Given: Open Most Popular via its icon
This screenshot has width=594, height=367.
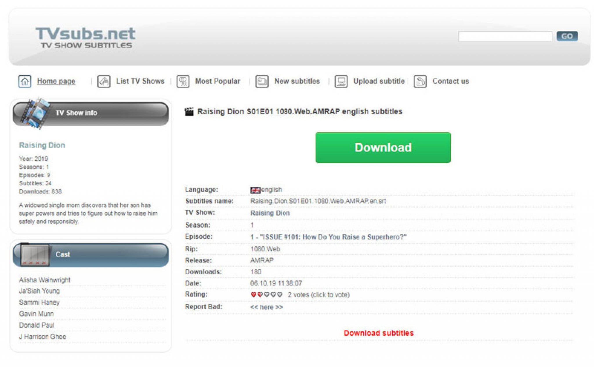Looking at the screenshot, I should coord(183,81).
